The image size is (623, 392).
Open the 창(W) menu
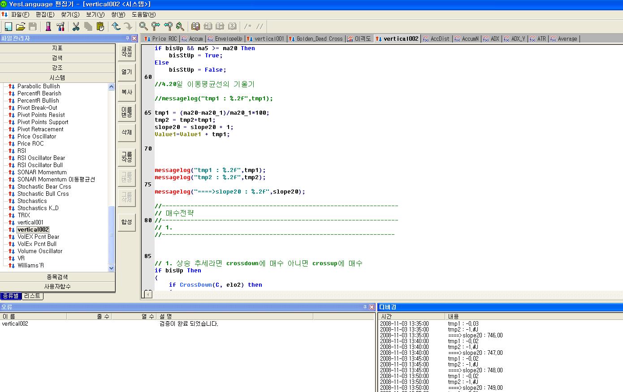pos(118,14)
